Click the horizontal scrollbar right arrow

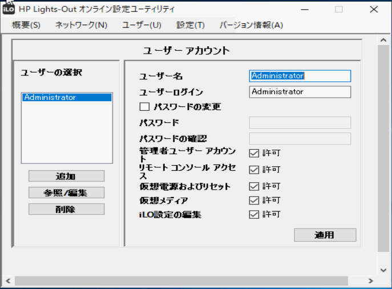coord(371,281)
